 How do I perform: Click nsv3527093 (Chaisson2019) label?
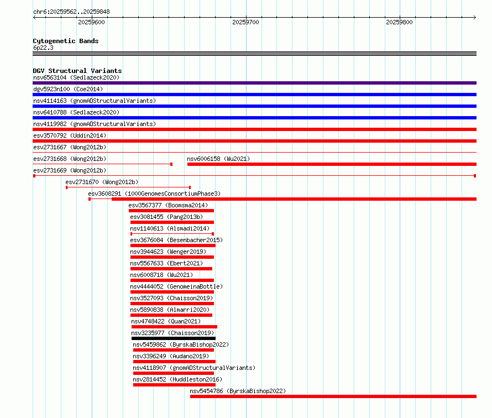(171, 298)
